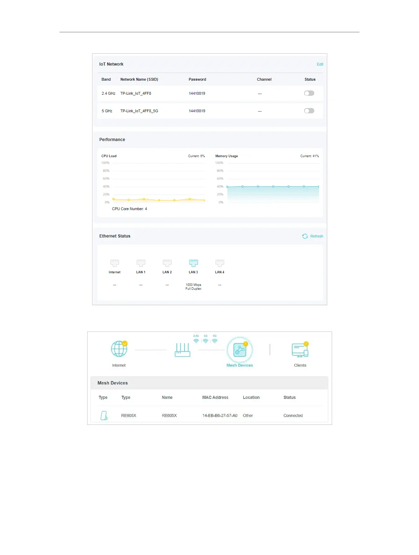The height and width of the screenshot is (555, 419).
Task: Click the Memory Usage chart area
Action: pos(273,193)
